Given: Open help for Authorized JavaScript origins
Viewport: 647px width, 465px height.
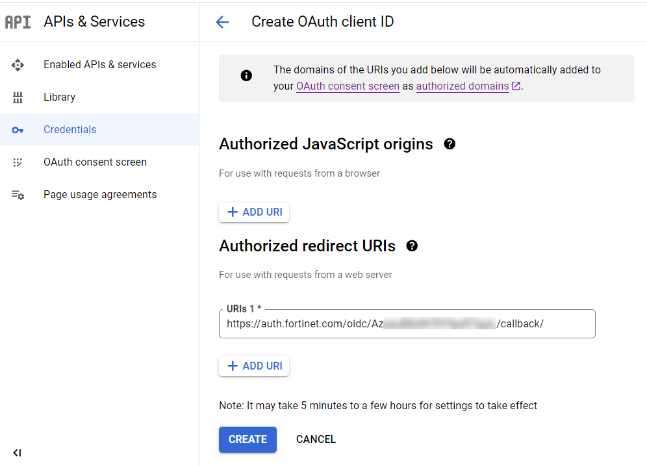Looking at the screenshot, I should (x=450, y=144).
